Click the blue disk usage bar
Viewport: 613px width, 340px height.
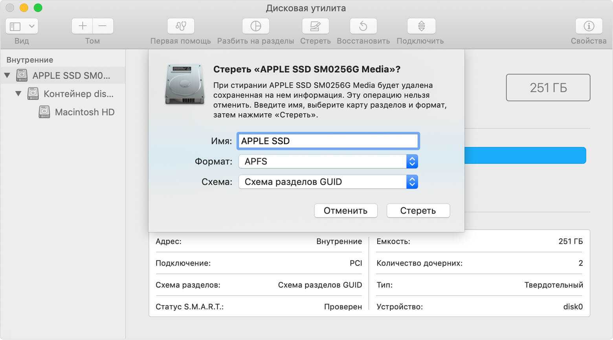[x=525, y=155]
